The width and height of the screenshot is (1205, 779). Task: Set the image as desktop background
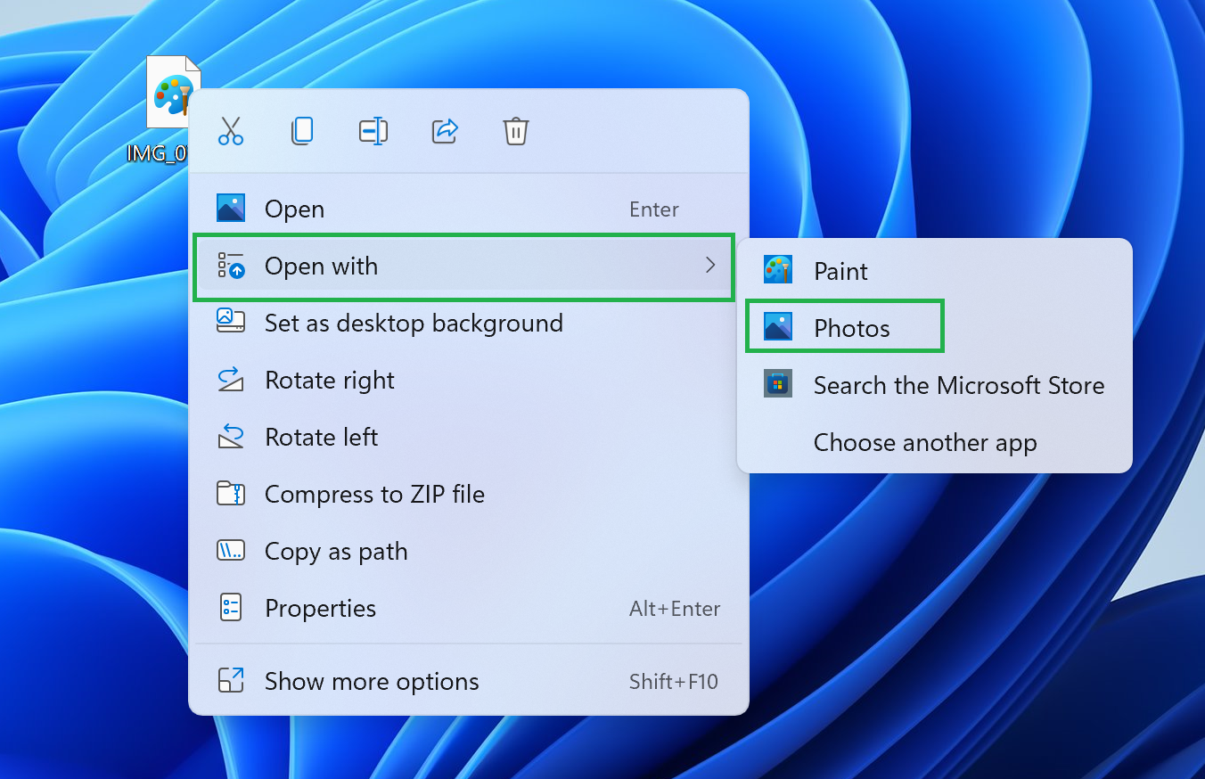[x=413, y=323]
